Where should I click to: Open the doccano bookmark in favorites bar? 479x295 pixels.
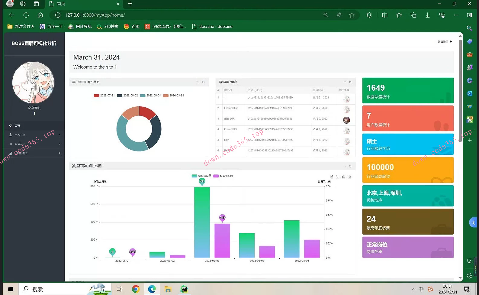(212, 27)
